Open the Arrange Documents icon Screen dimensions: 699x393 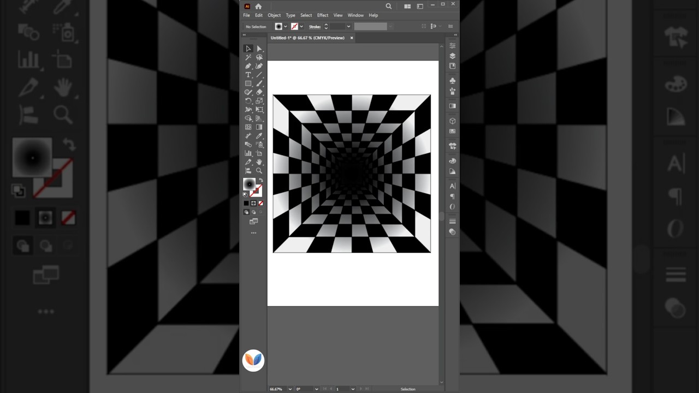(x=407, y=6)
